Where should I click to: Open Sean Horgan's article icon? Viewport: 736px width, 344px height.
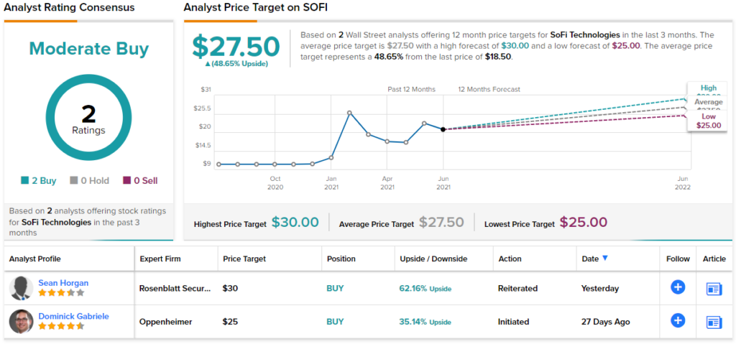pyautogui.click(x=714, y=289)
